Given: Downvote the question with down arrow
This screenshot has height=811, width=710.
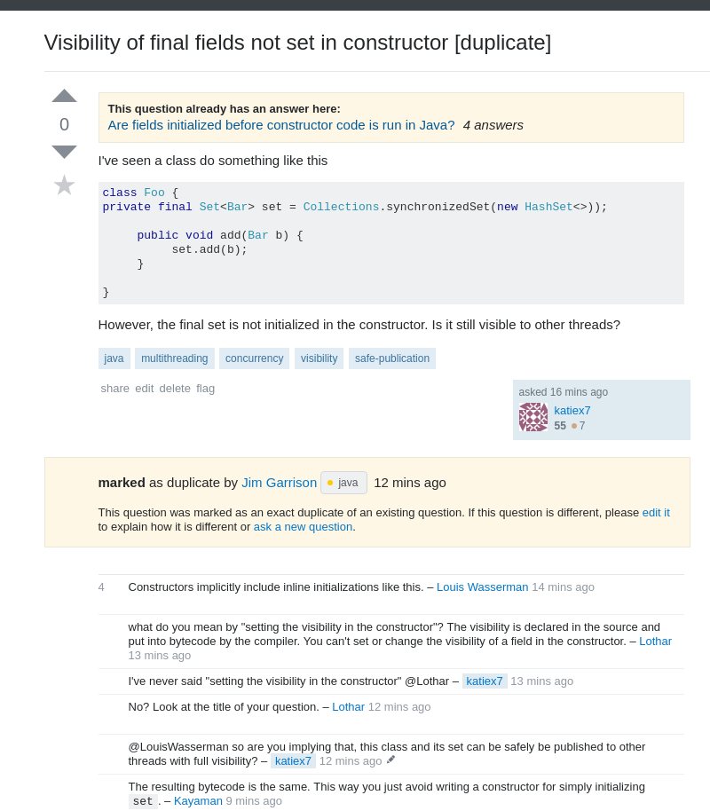Looking at the screenshot, I should [64, 152].
